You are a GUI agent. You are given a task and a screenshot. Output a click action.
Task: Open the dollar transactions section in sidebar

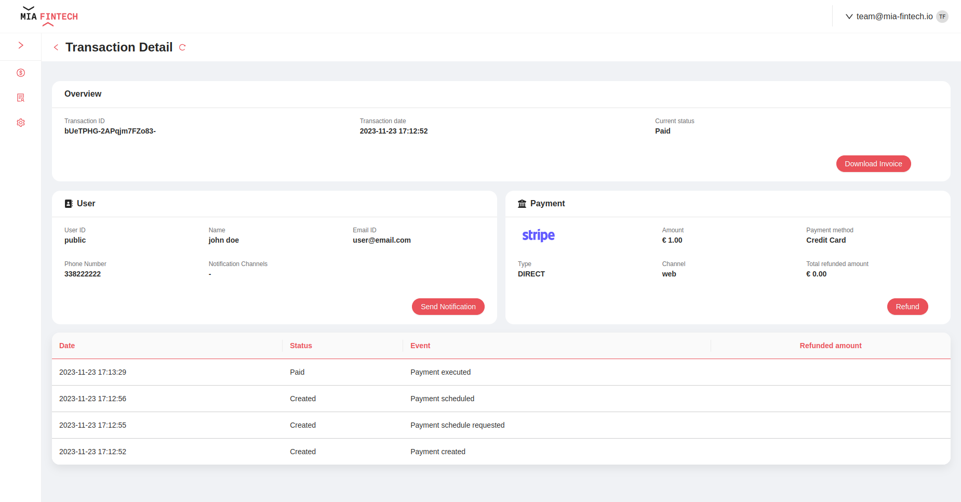[x=21, y=73]
